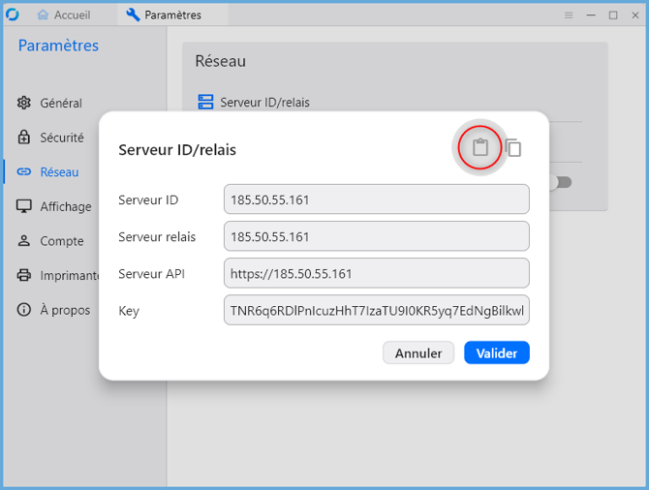Click into the Serveur relais field
The width and height of the screenshot is (649, 490).
[x=377, y=236]
